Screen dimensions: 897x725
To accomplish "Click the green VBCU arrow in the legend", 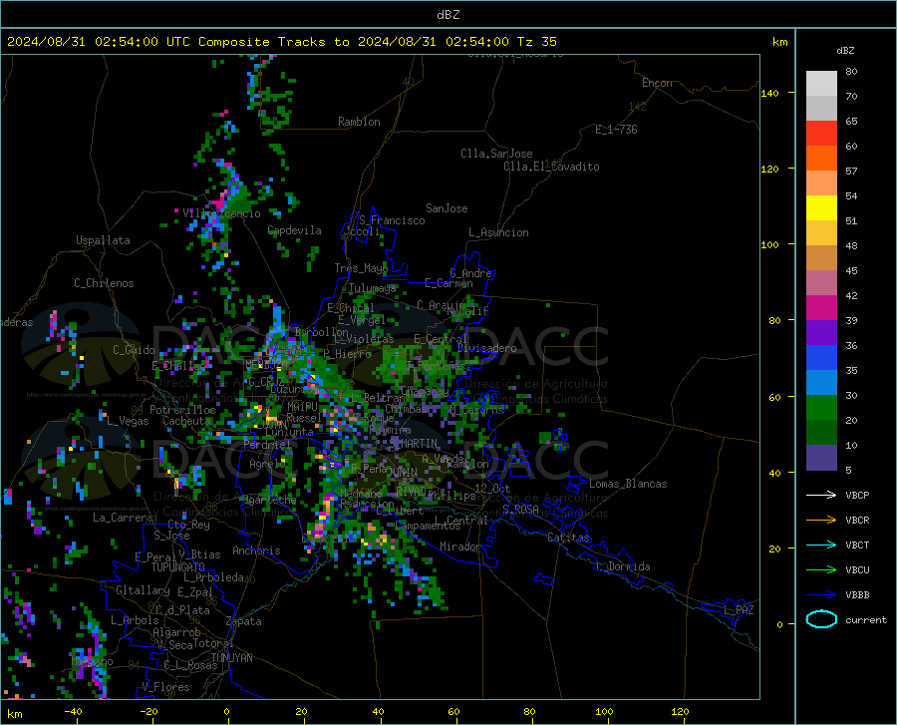I will [x=821, y=570].
